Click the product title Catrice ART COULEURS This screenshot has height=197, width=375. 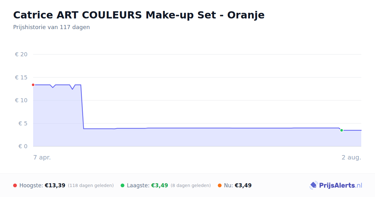click(139, 15)
